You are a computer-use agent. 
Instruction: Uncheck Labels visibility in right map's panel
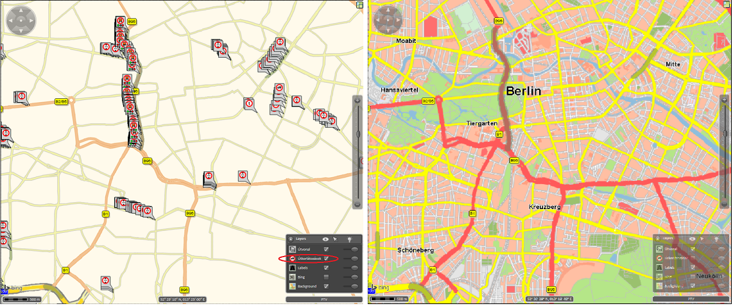pyautogui.click(x=693, y=266)
